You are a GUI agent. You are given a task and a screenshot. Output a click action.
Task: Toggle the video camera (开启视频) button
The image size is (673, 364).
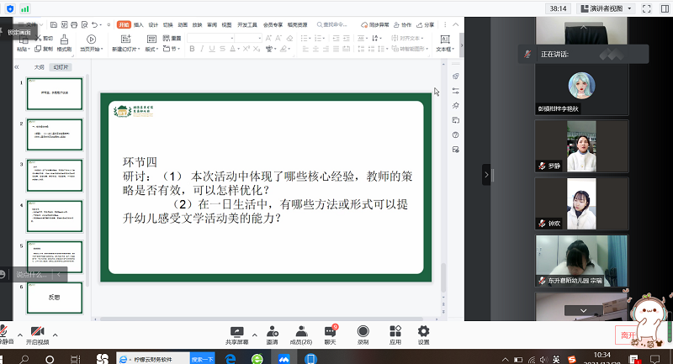point(37,332)
